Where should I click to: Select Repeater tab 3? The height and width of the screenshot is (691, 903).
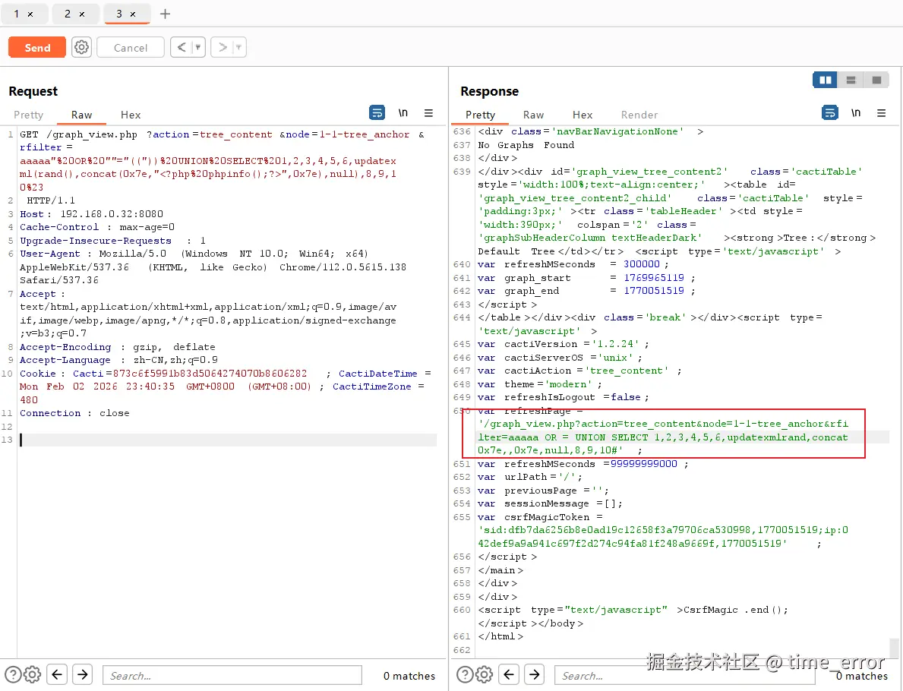click(x=119, y=14)
